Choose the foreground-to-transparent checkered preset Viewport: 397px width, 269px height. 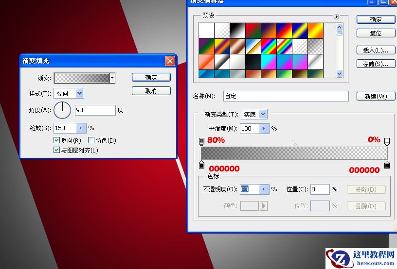click(x=222, y=31)
